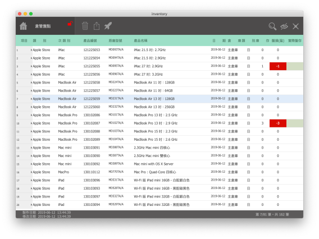Expand the row 20 Apple Store disclosure triangle
The image size is (319, 239).
click(x=31, y=205)
